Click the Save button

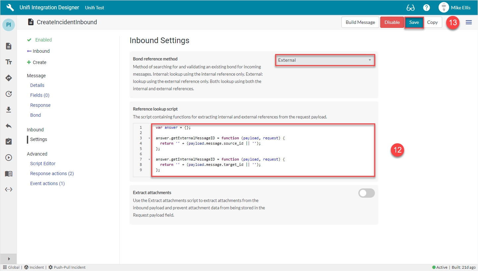click(x=414, y=22)
